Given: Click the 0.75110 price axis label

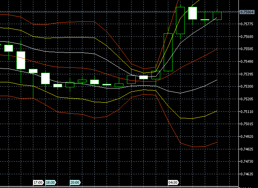Looking at the screenshot, I should [247, 111].
